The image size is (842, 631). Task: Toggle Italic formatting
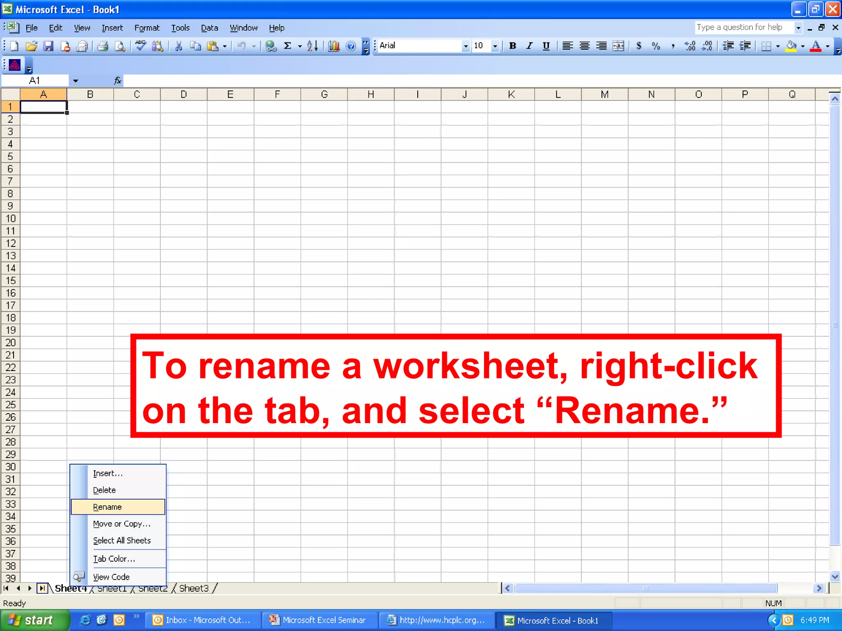pyautogui.click(x=530, y=46)
